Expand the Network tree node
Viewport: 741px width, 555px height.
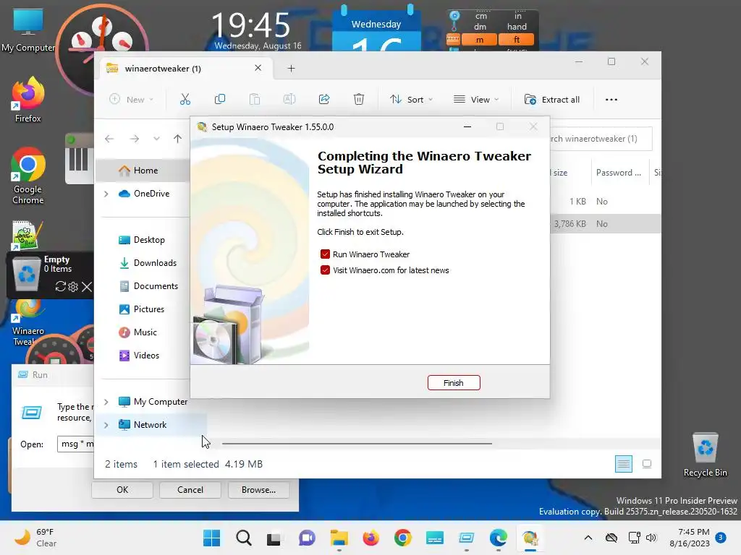coord(106,425)
